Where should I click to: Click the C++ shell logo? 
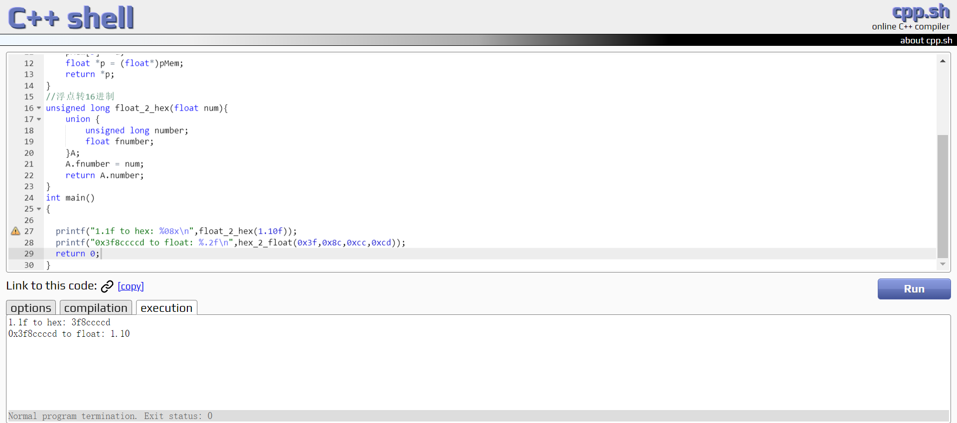71,18
